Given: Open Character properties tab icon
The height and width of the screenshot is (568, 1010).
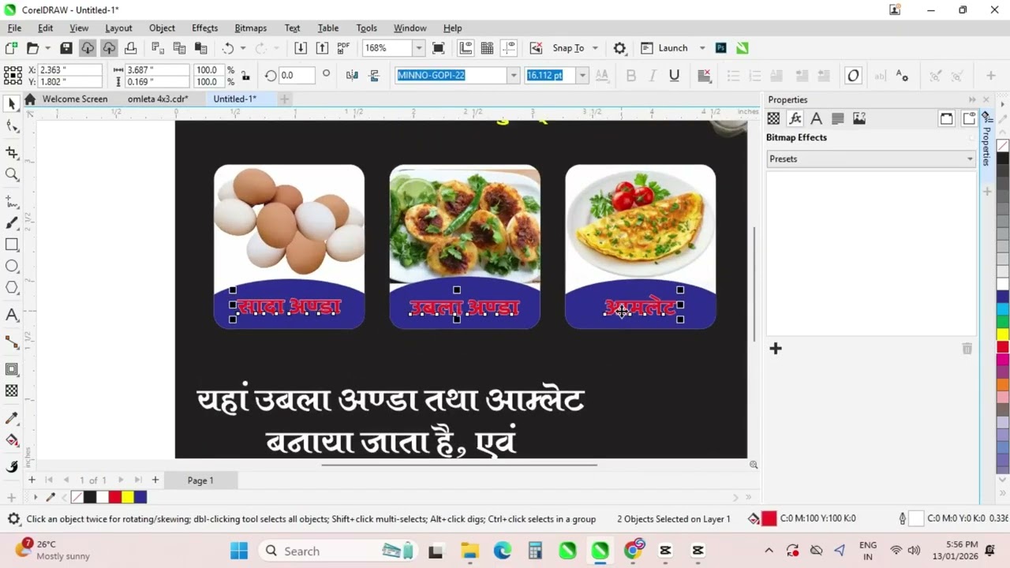Looking at the screenshot, I should pyautogui.click(x=816, y=118).
